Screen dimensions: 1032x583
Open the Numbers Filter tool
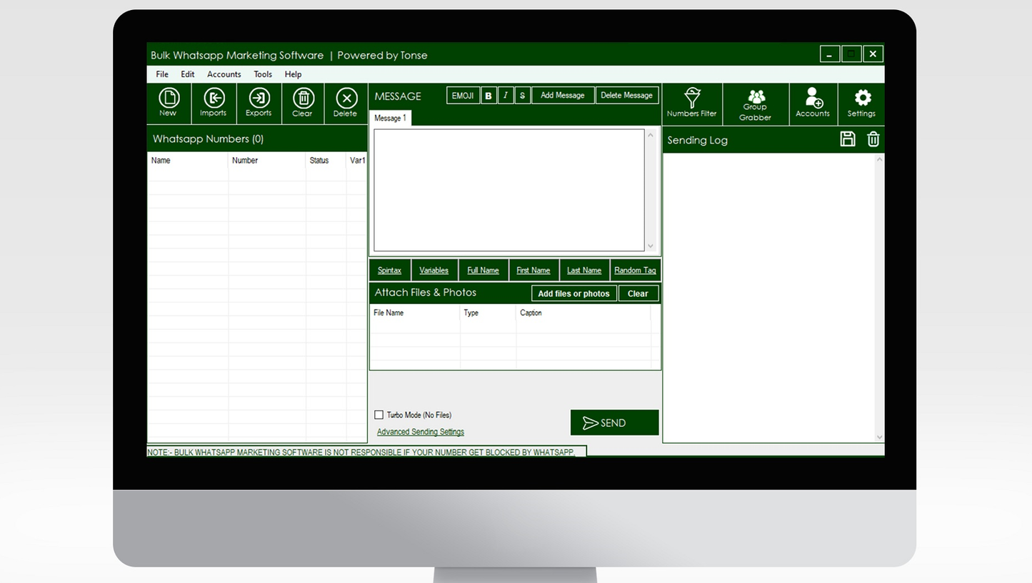[x=692, y=103]
